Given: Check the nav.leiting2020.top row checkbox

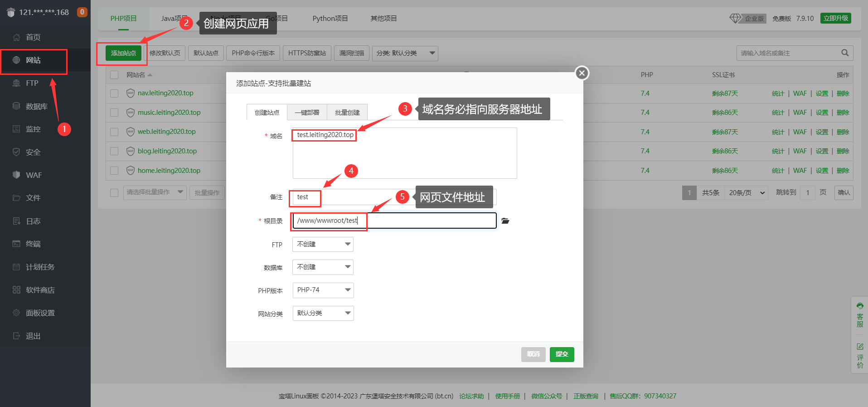Looking at the screenshot, I should (114, 93).
